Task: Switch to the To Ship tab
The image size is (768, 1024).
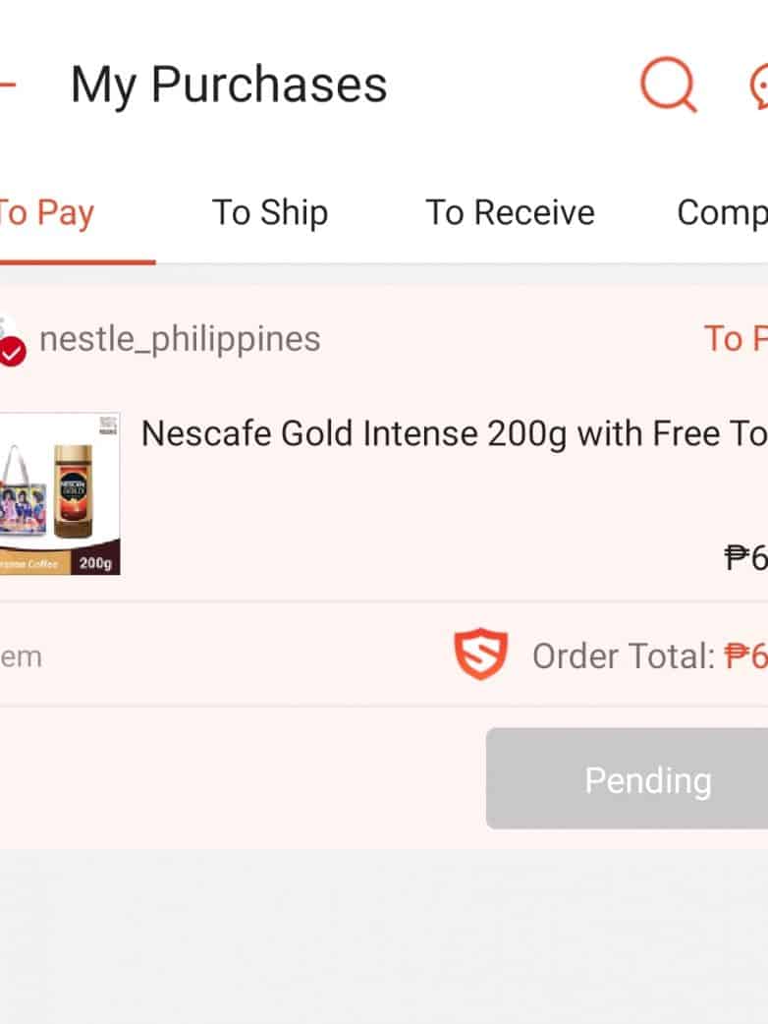Action: [269, 212]
